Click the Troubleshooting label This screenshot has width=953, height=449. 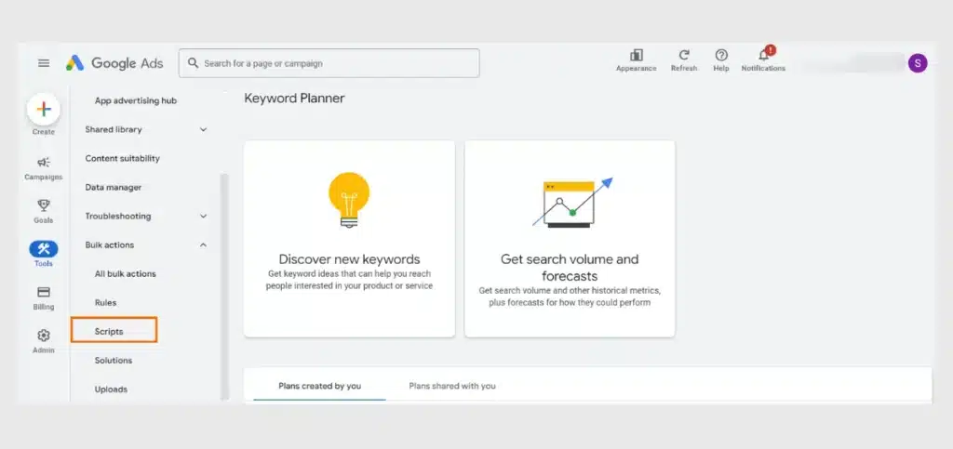click(118, 216)
